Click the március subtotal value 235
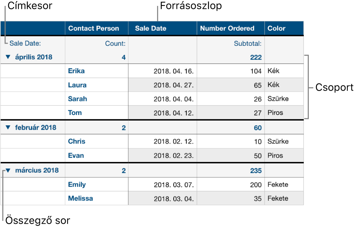358x230 pixels. pyautogui.click(x=256, y=170)
